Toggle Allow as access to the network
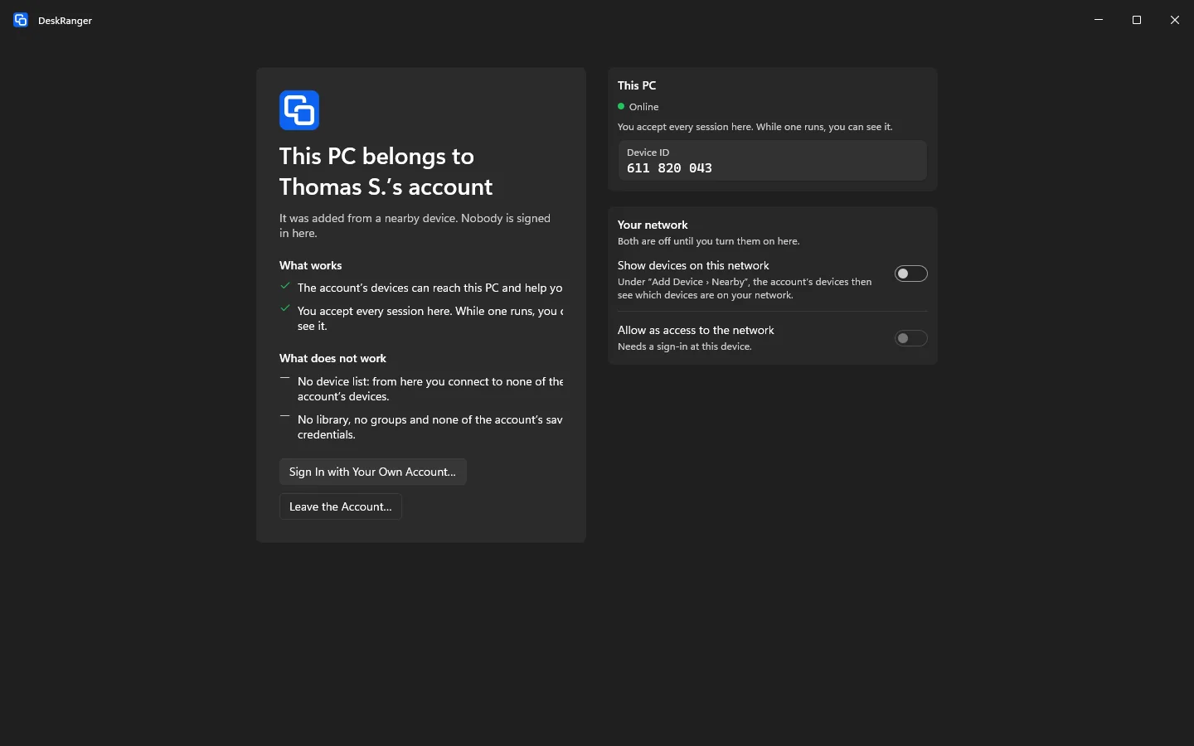The height and width of the screenshot is (746, 1194). [x=910, y=338]
